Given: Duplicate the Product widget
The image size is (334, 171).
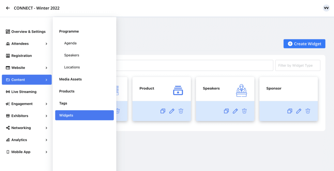Looking at the screenshot, I should coord(163,111).
